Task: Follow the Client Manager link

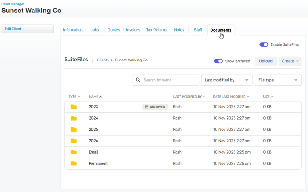Action: pyautogui.click(x=12, y=4)
